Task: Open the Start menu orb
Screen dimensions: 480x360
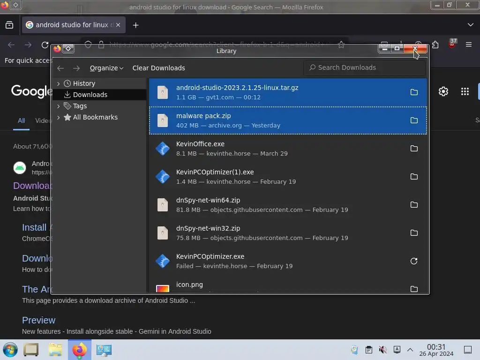Action: pos(10,350)
